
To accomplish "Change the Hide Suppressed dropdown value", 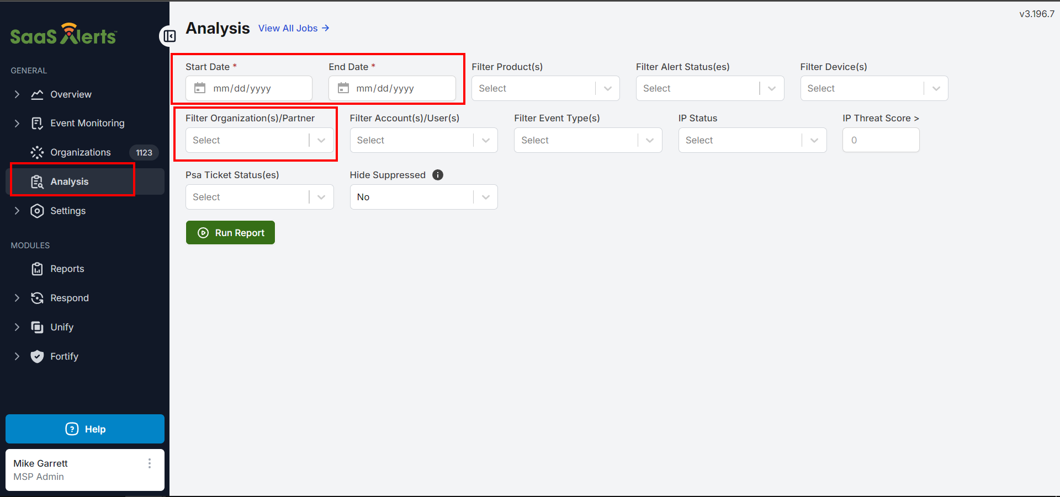I will [x=423, y=197].
